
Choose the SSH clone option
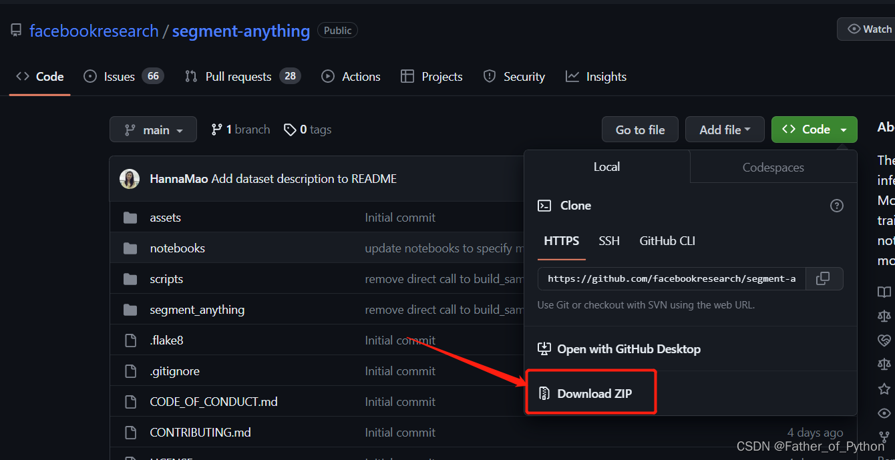click(x=609, y=241)
